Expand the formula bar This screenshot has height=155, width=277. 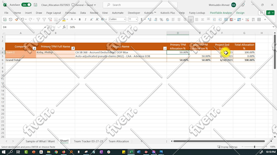pyautogui.click(x=273, y=27)
